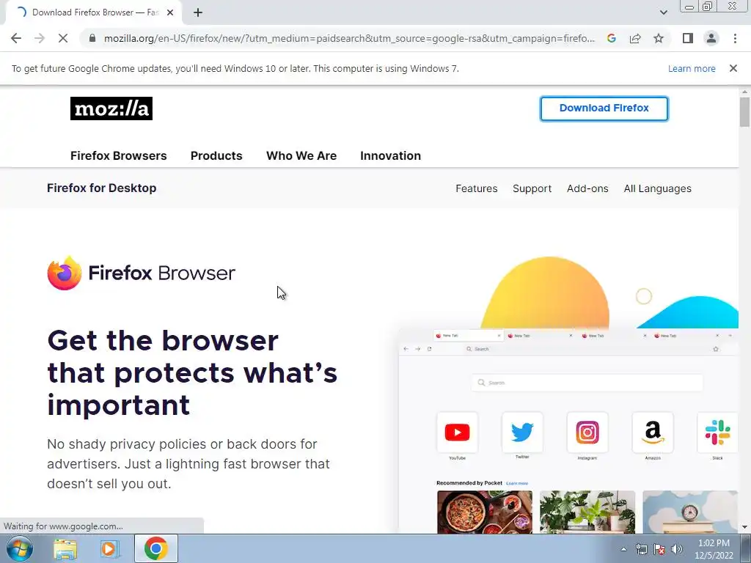
Task: Open the Innovation menu
Action: [390, 155]
